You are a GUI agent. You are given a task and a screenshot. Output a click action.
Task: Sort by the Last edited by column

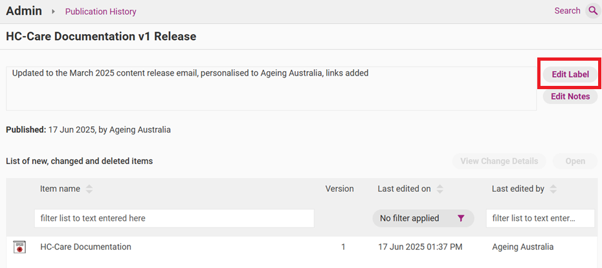click(x=552, y=189)
